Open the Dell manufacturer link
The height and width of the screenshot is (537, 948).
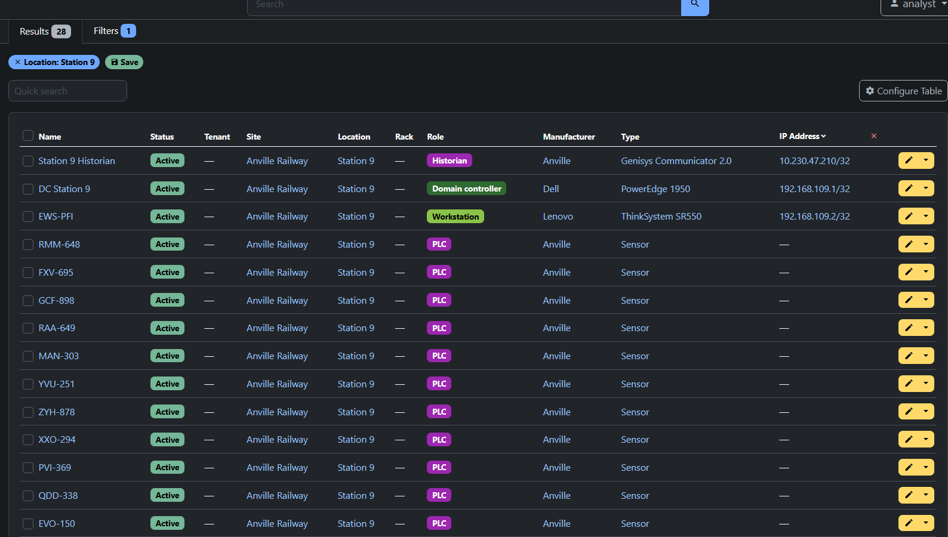(550, 189)
